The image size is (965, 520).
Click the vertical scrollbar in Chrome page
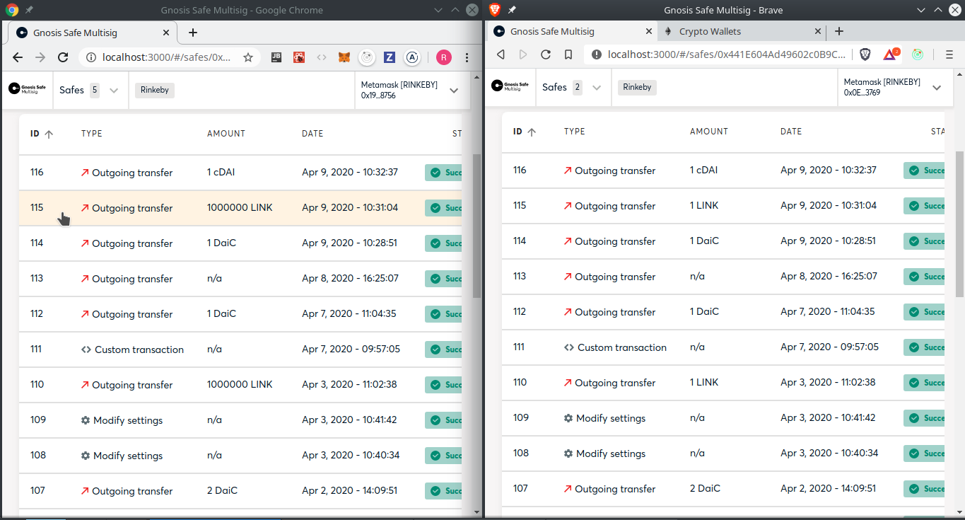pyautogui.click(x=476, y=226)
